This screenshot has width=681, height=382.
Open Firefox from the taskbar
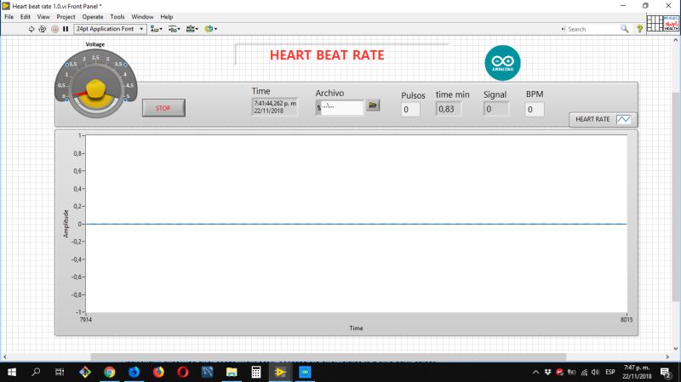coord(158,372)
